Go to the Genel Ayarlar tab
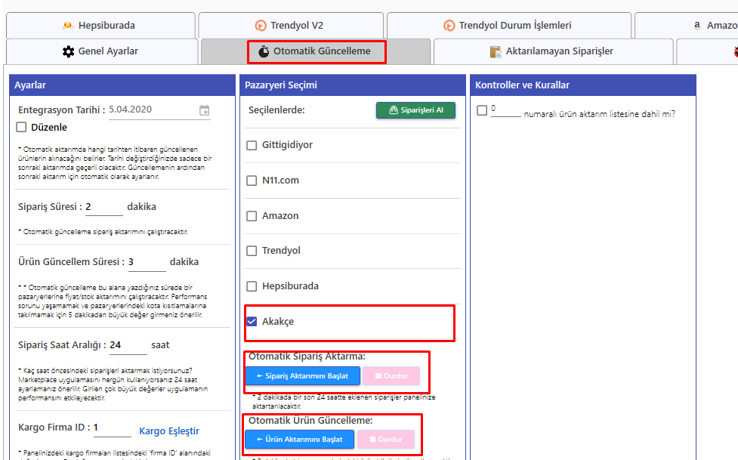This screenshot has height=460, width=738. click(x=102, y=51)
